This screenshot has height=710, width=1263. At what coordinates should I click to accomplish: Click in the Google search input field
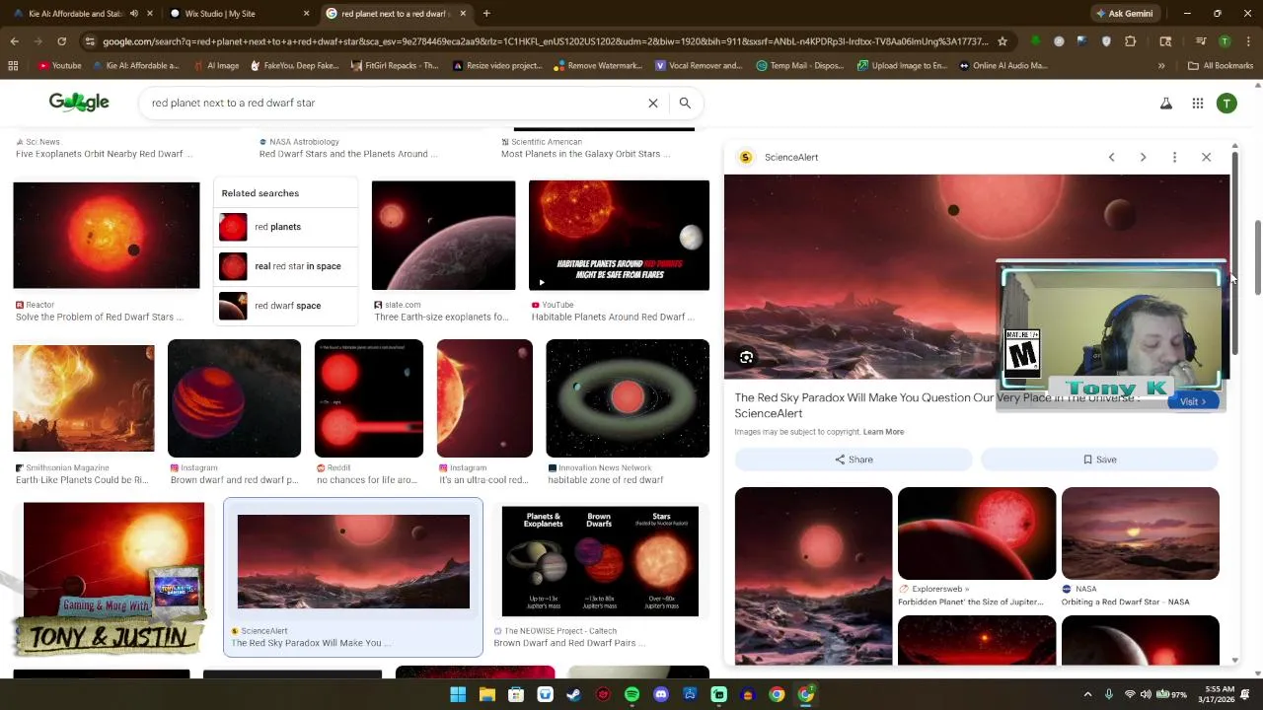395,103
